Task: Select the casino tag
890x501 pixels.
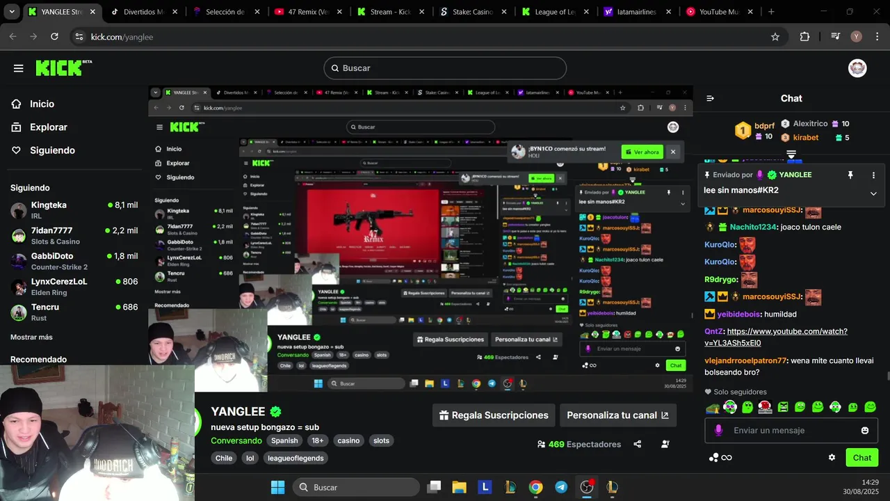Action: [348, 440]
